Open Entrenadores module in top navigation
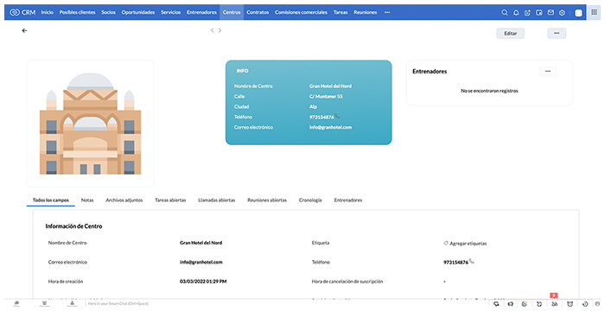Image resolution: width=605 pixels, height=311 pixels. click(x=201, y=12)
